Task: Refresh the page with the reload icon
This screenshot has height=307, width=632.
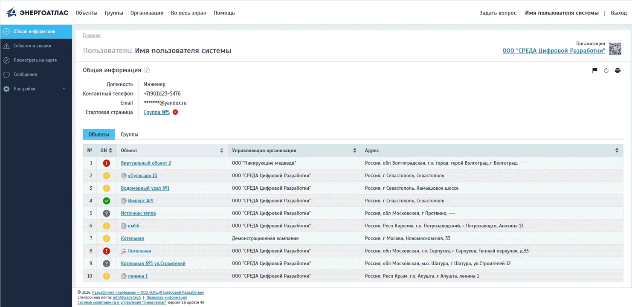Action: 606,70
